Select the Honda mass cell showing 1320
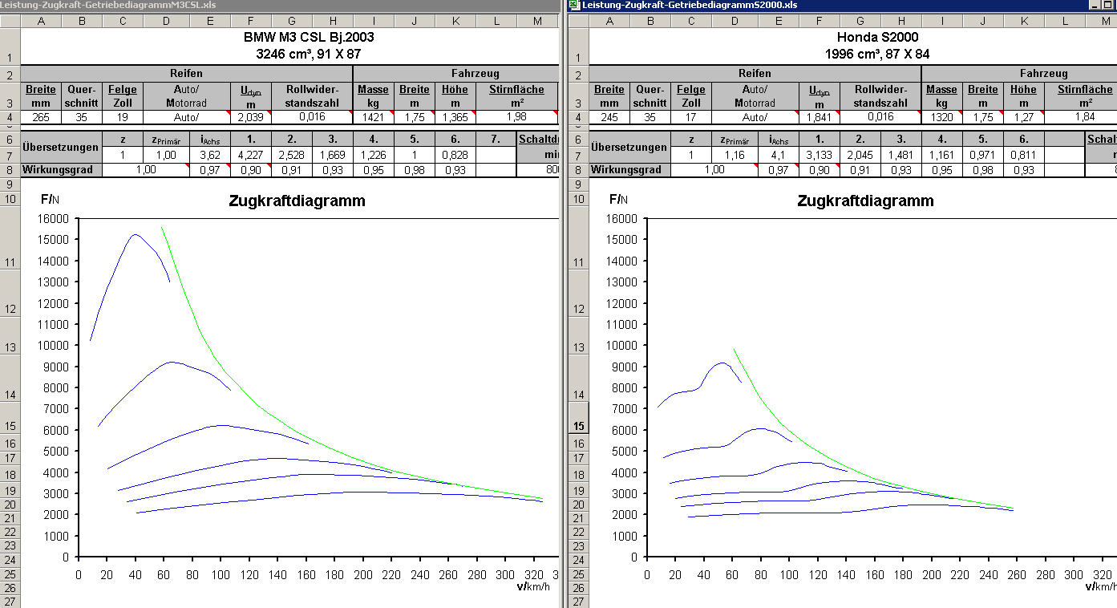 (941, 117)
